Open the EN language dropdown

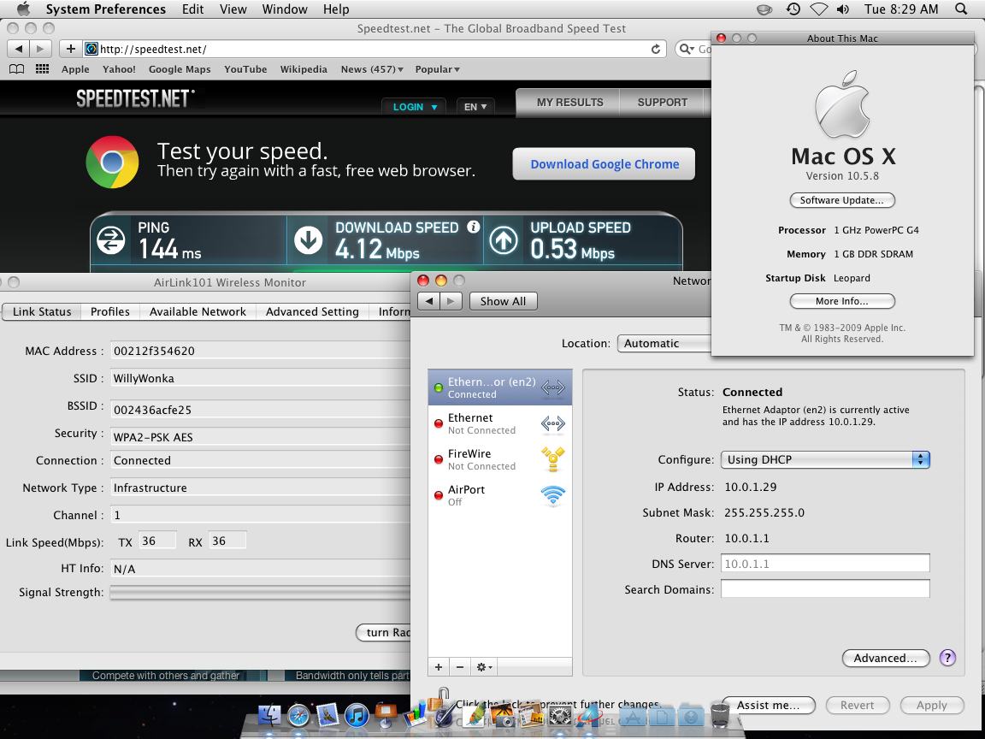click(475, 107)
